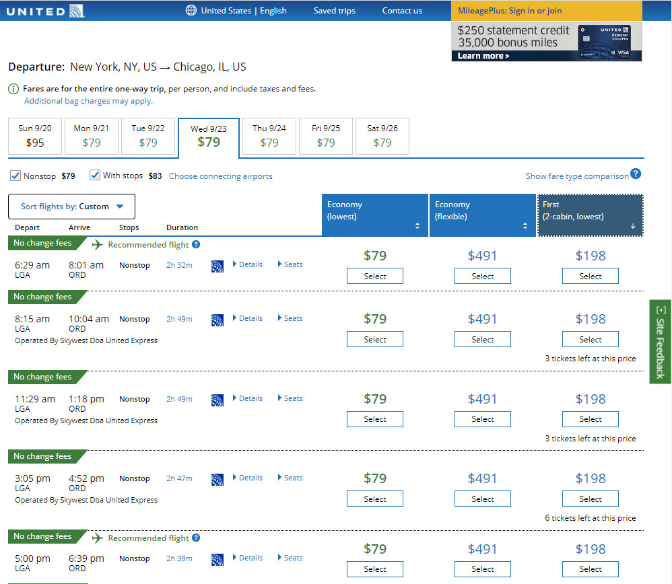This screenshot has width=672, height=584.
Task: Click the help icon beside the 5:00 pm Recommended flight
Action: (x=196, y=538)
